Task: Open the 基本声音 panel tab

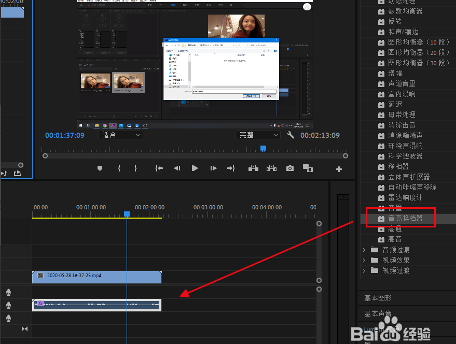Action: coord(378,313)
